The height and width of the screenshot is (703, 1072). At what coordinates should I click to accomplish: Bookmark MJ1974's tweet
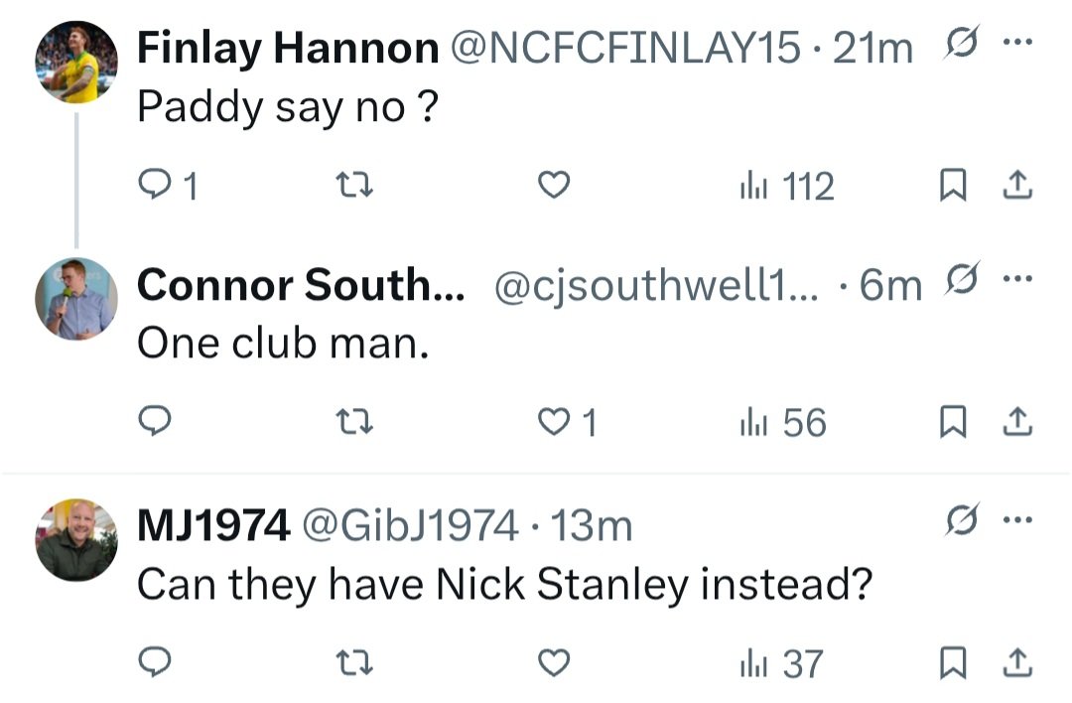point(952,662)
